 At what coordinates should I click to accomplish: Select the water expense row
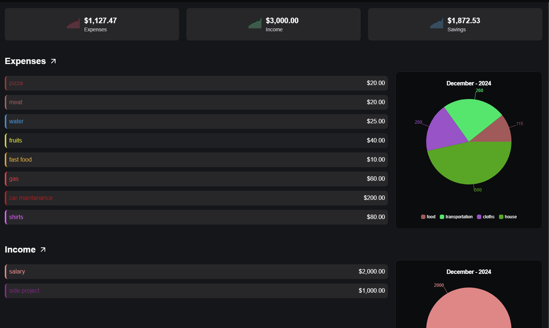point(196,121)
